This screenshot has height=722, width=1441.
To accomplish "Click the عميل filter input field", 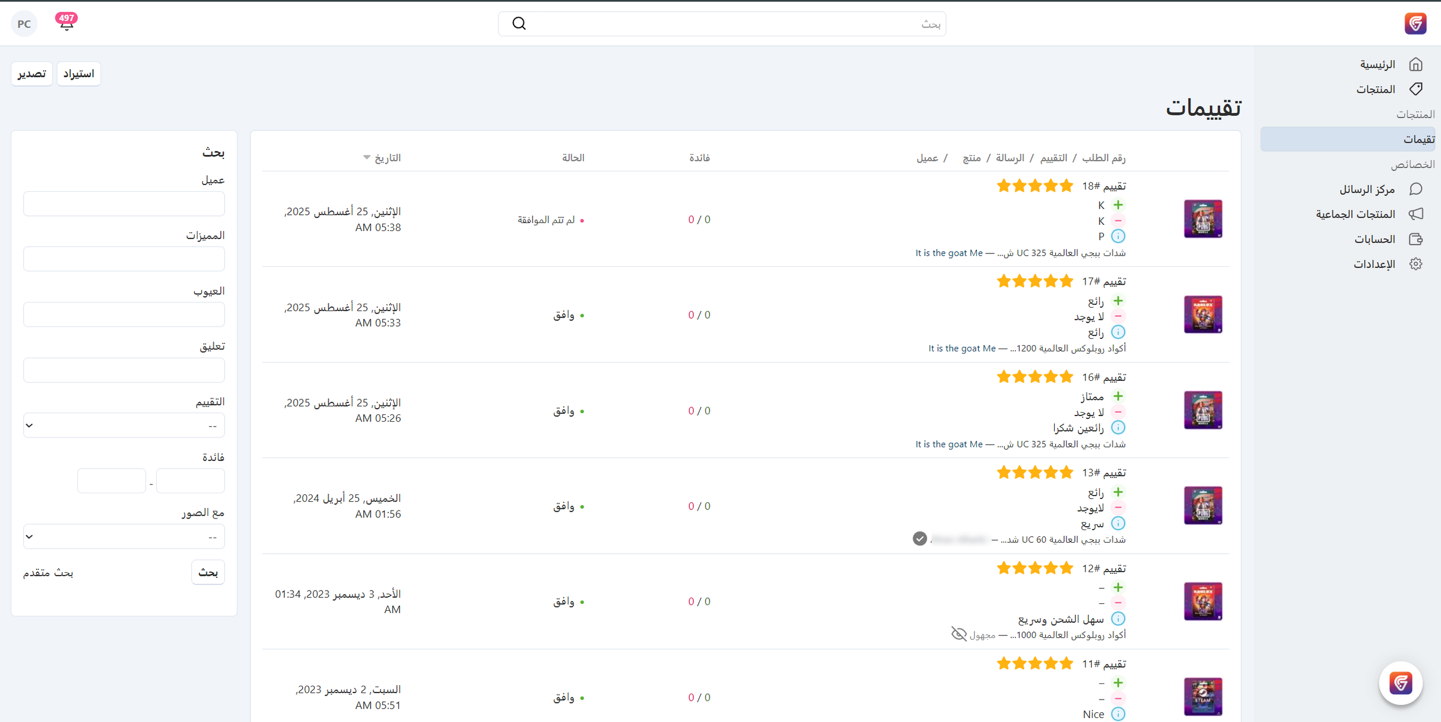I will tap(124, 204).
